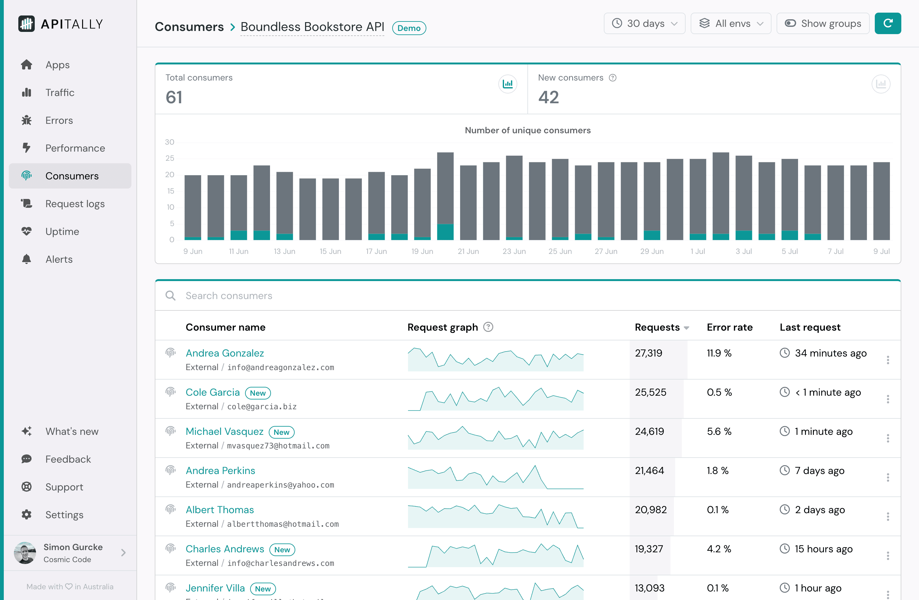Open Feedback speech bubble icon
Viewport: 919px width, 600px height.
click(x=26, y=459)
